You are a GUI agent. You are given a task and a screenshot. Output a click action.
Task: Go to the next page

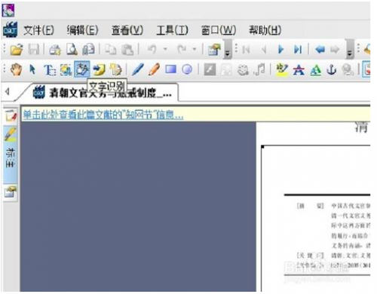[x=281, y=50]
